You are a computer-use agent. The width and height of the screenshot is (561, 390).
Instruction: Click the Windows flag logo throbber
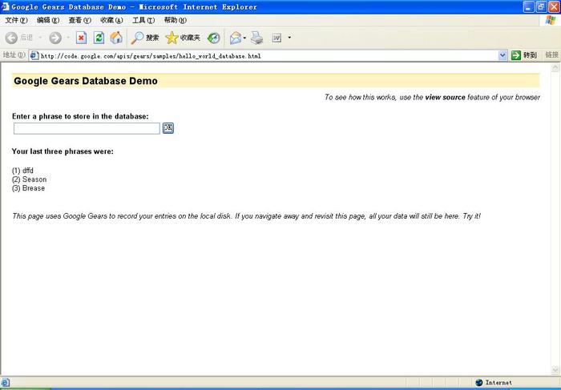(551, 20)
